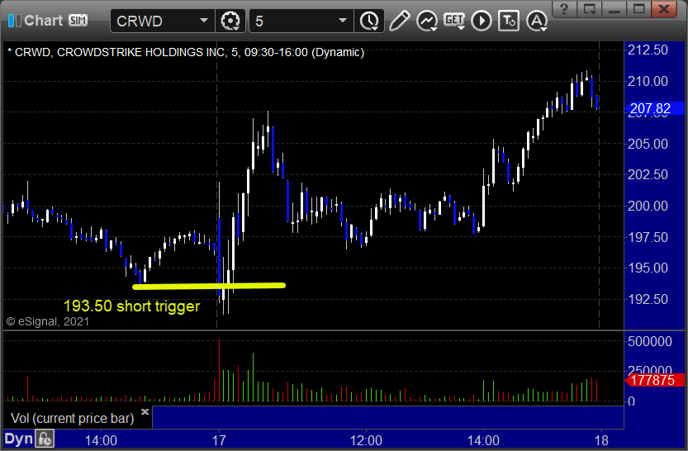Close the Vol study label
The width and height of the screenshot is (688, 451).
pos(145,411)
